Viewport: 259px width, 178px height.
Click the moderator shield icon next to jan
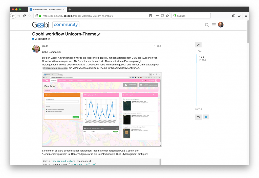click(47, 46)
